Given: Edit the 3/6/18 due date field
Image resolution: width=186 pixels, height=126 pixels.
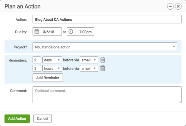Looking at the screenshot, I should click(x=51, y=32).
